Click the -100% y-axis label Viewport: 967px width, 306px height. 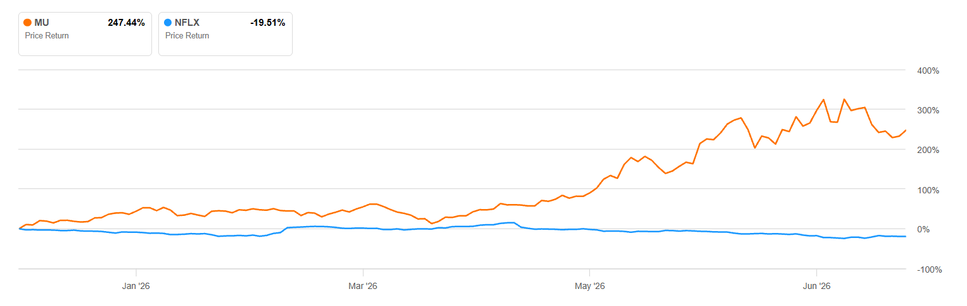(927, 270)
